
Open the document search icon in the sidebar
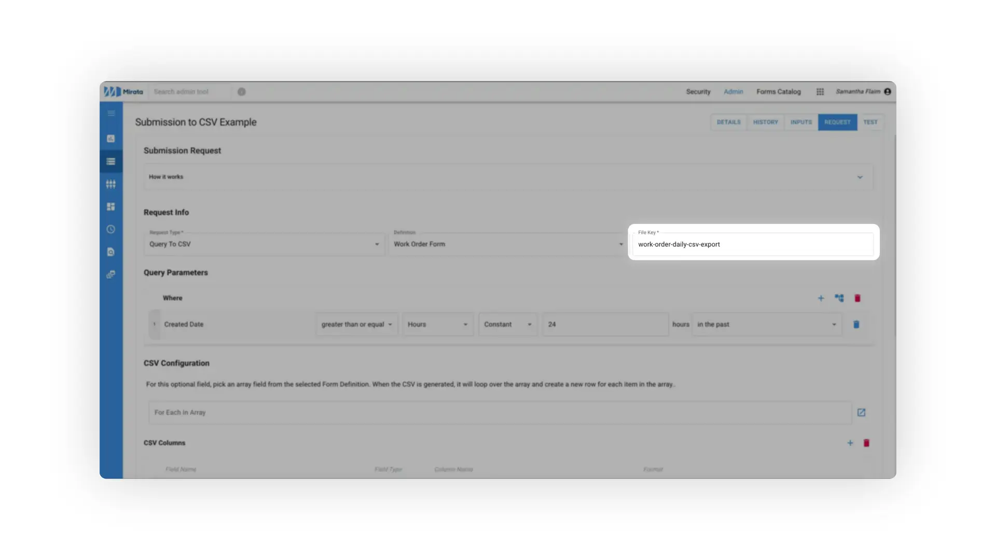point(110,251)
